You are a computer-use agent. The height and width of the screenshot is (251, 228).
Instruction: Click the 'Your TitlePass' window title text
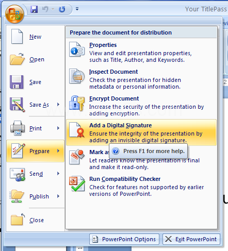coord(206,9)
